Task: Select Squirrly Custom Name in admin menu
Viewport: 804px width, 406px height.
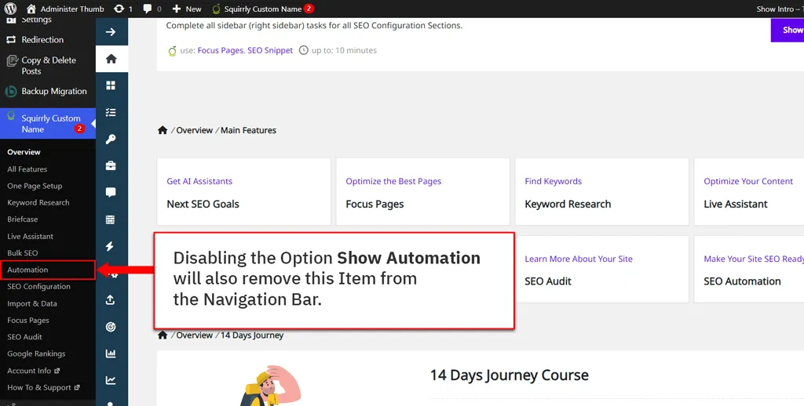Action: (x=48, y=123)
